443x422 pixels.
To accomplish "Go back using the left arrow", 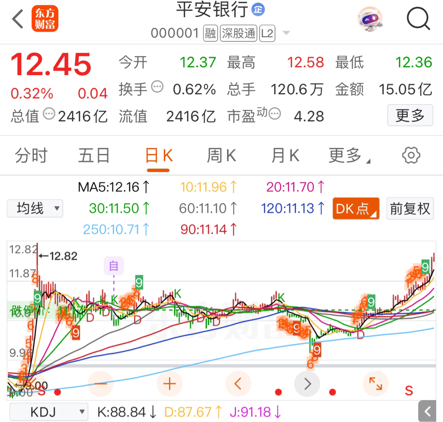I will (x=17, y=19).
